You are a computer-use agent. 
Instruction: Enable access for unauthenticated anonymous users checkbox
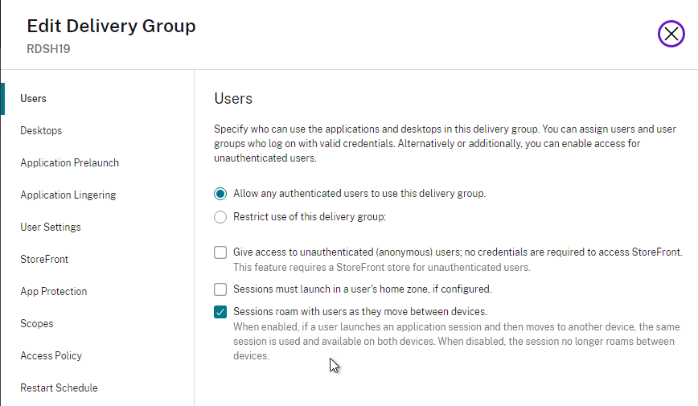click(220, 252)
